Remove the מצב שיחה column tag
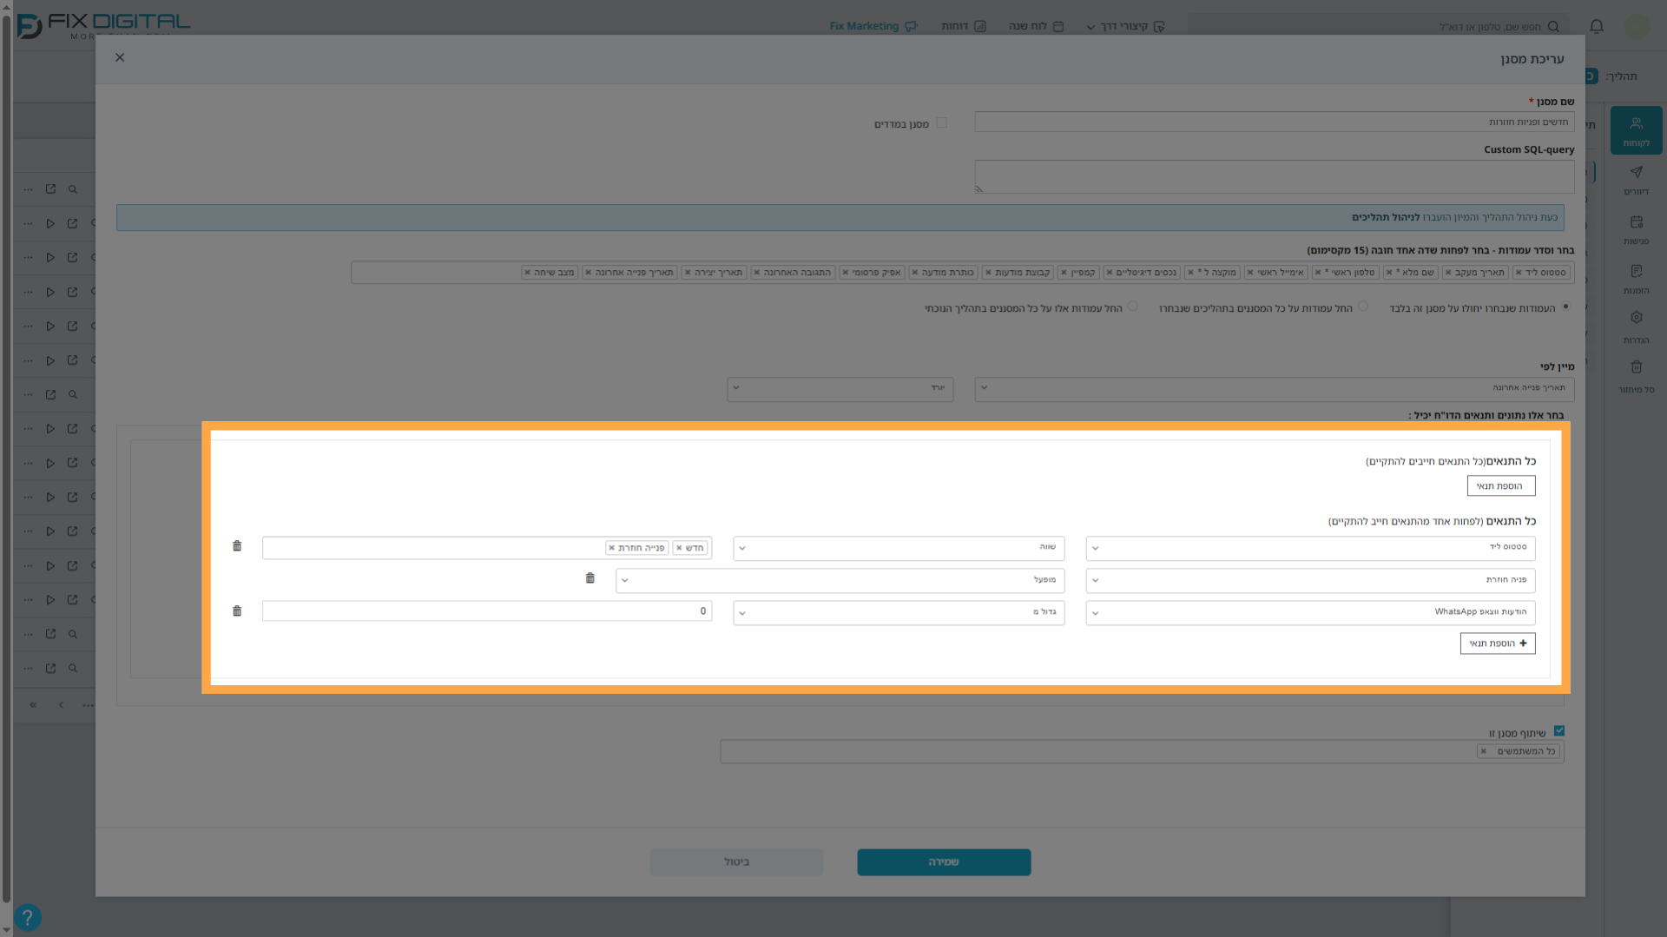 point(527,273)
